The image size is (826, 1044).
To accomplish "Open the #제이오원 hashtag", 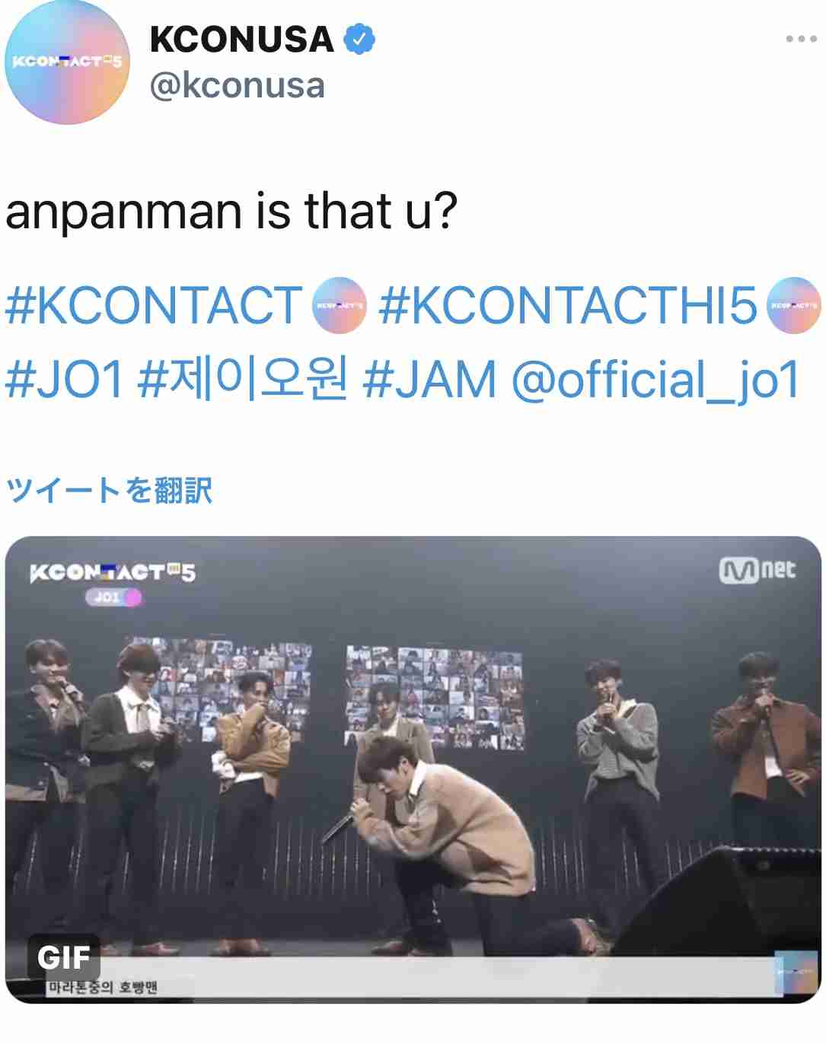I will pos(244,379).
